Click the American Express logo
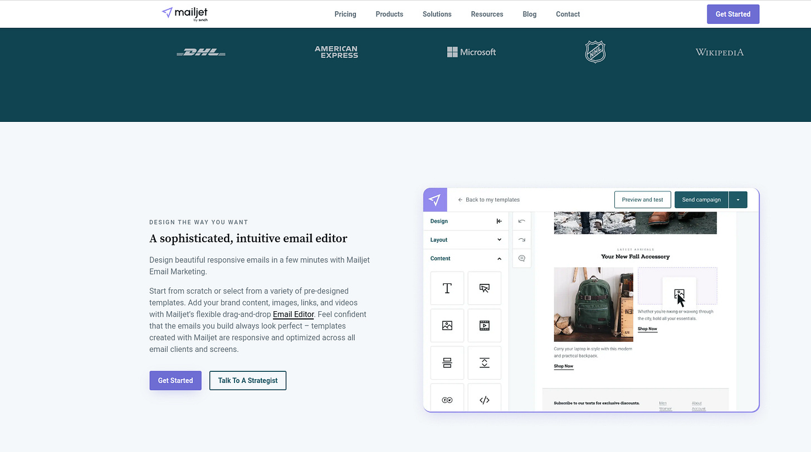The width and height of the screenshot is (811, 452). (x=336, y=52)
